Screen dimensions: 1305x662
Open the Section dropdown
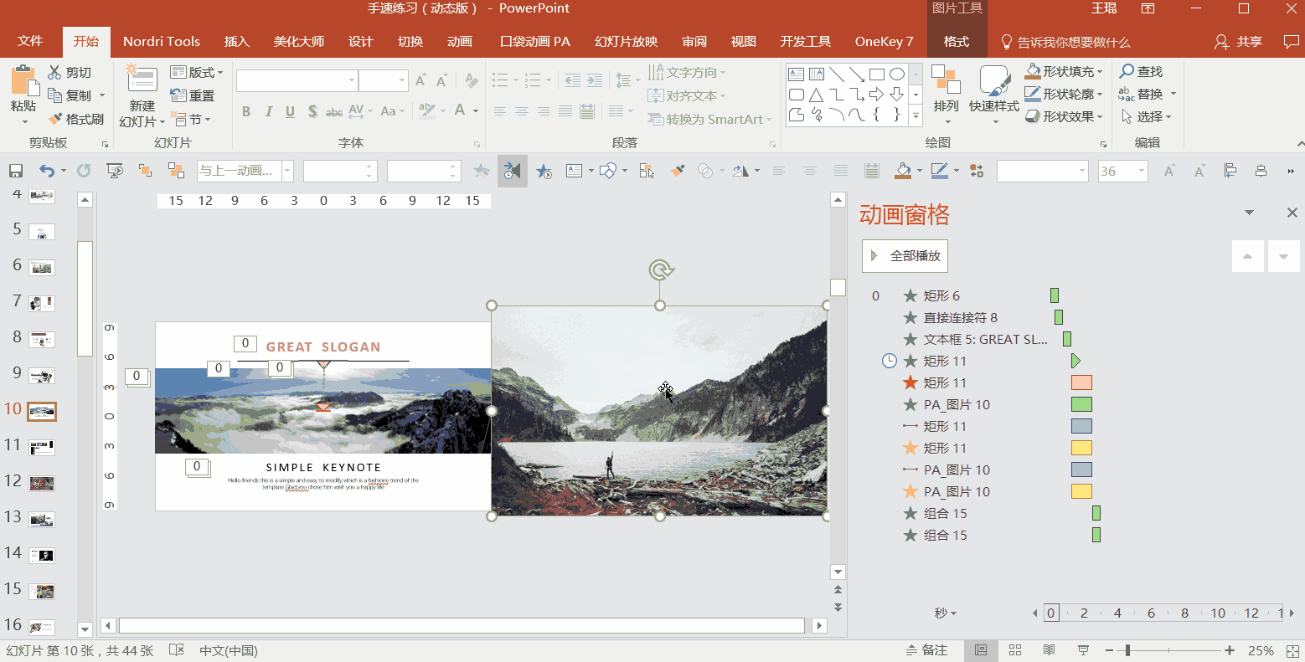tap(191, 119)
